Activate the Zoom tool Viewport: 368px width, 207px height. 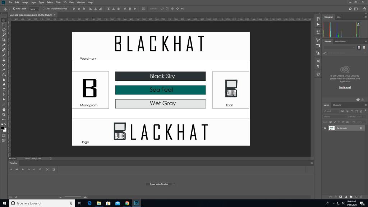[4, 114]
